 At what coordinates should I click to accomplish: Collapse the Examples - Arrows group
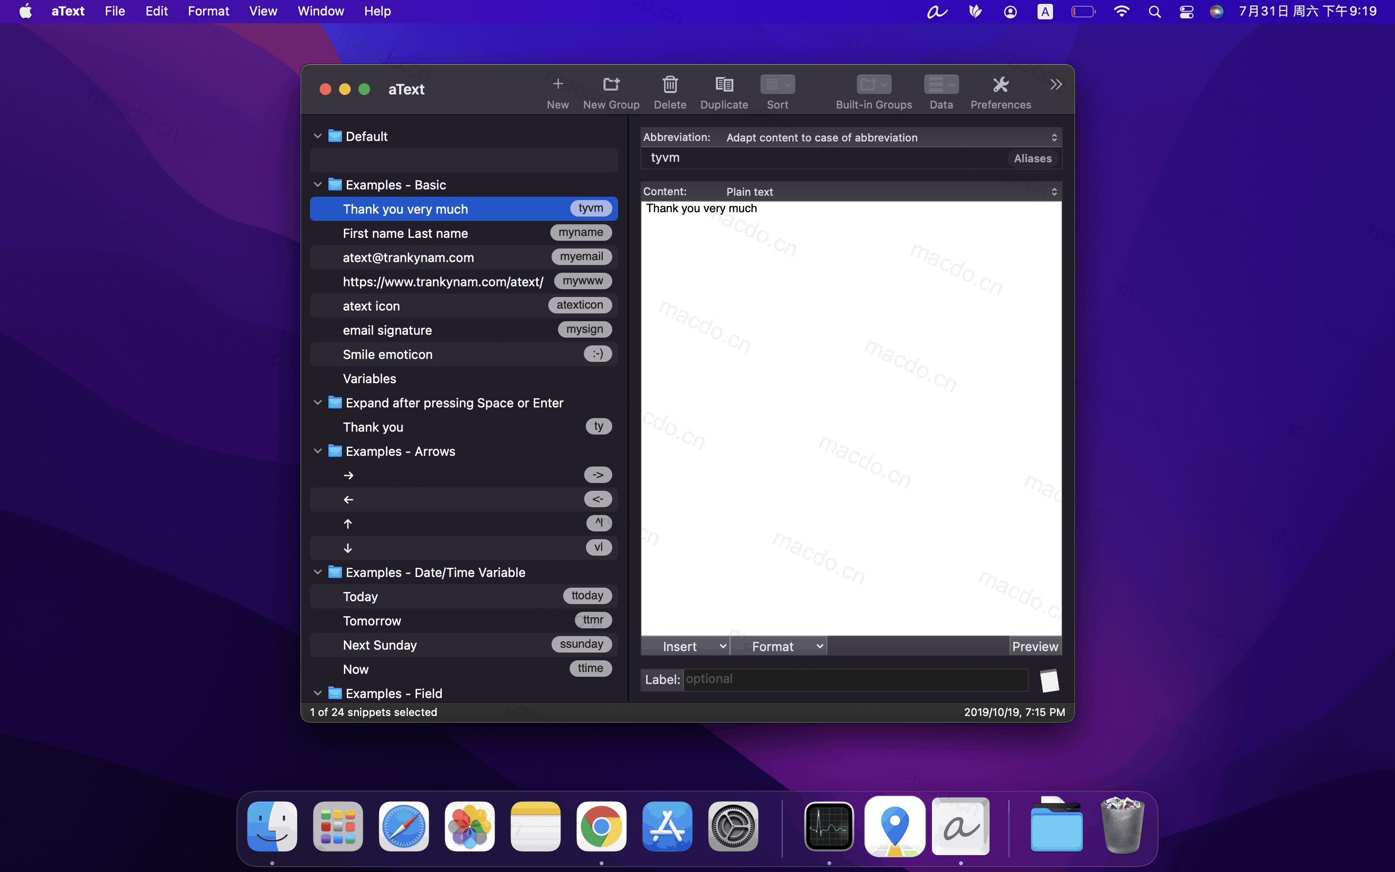[318, 451]
